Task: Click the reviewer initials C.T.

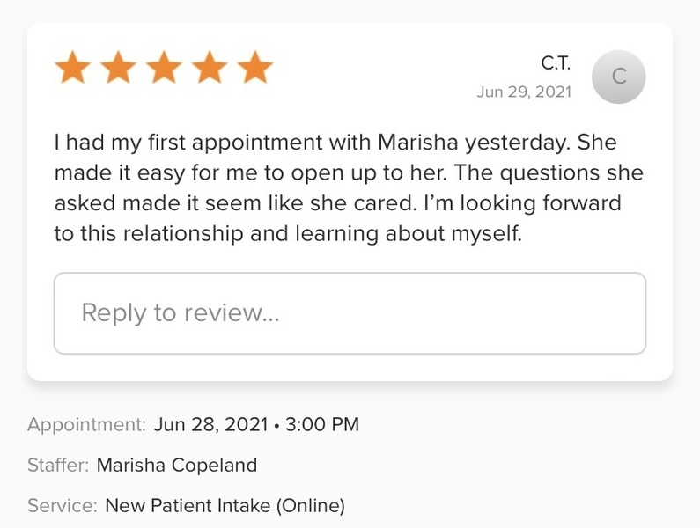Action: (x=556, y=62)
